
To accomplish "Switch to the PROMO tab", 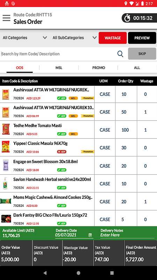I will (99, 68).
